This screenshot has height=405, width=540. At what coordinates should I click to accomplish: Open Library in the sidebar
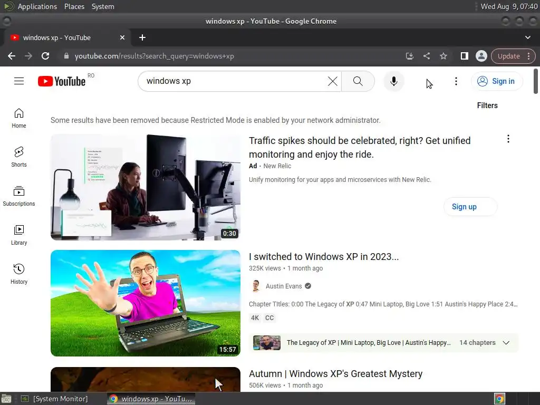coord(19,235)
